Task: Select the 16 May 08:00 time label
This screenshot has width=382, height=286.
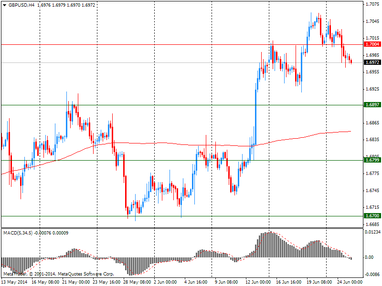Action: click(x=45, y=282)
